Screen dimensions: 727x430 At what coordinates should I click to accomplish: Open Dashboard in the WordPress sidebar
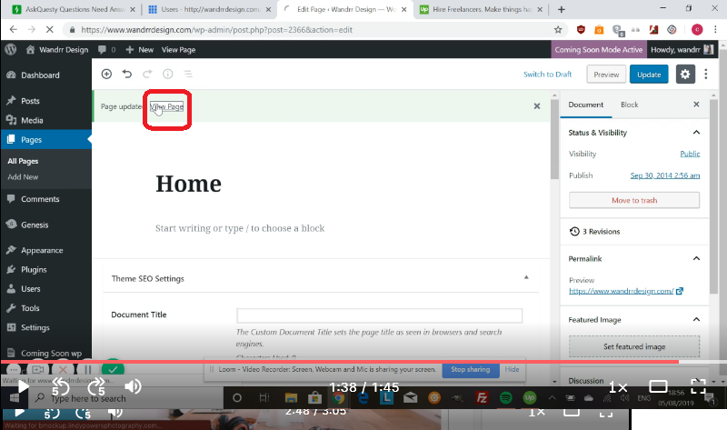40,75
